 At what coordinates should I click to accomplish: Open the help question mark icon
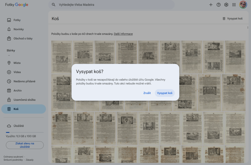(x=218, y=5)
